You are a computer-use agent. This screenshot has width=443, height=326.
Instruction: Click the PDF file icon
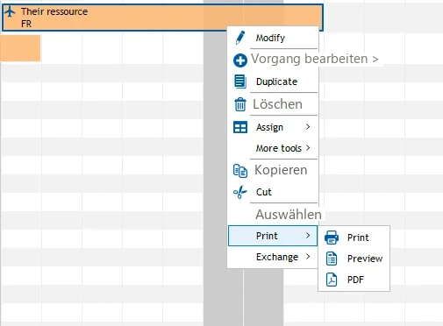tap(332, 280)
